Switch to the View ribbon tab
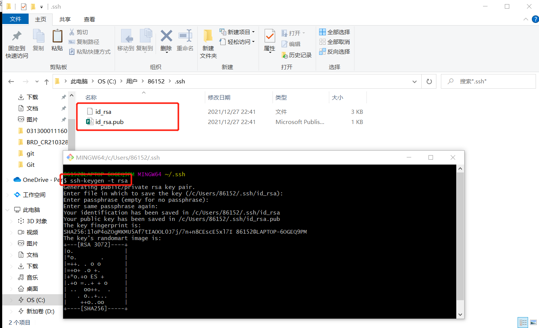Image resolution: width=539 pixels, height=328 pixels. (89, 19)
